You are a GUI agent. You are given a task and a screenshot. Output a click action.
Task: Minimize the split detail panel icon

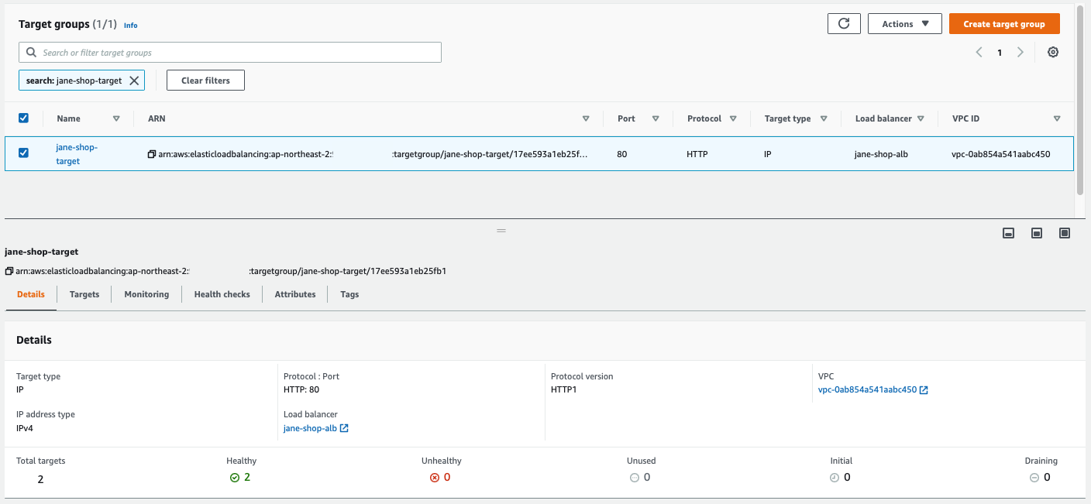(x=1009, y=233)
